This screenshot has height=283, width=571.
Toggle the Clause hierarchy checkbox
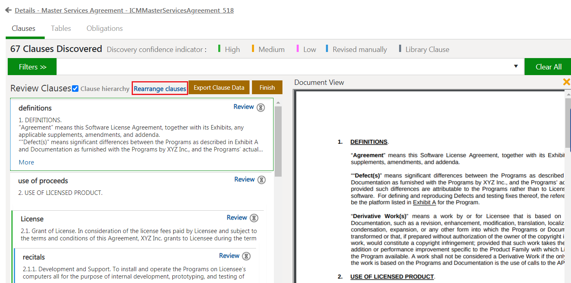(x=75, y=89)
